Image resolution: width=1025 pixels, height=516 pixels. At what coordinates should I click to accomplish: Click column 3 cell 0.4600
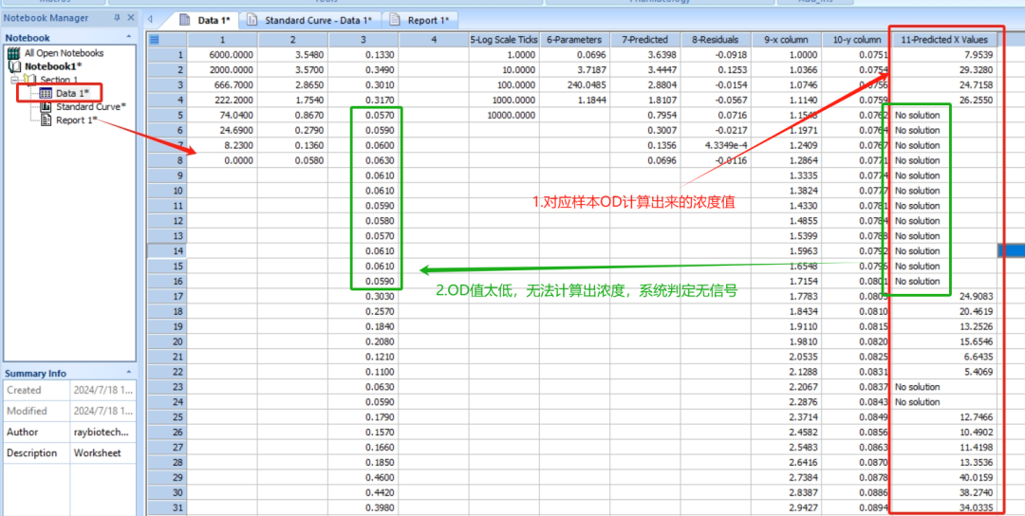pos(363,477)
